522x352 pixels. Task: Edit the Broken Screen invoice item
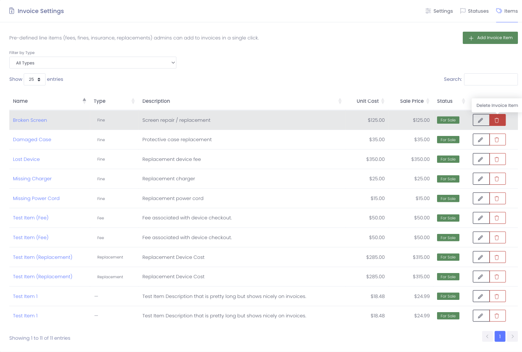pos(481,120)
